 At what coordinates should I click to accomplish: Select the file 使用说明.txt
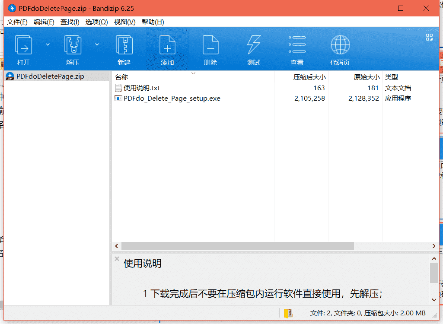point(142,88)
